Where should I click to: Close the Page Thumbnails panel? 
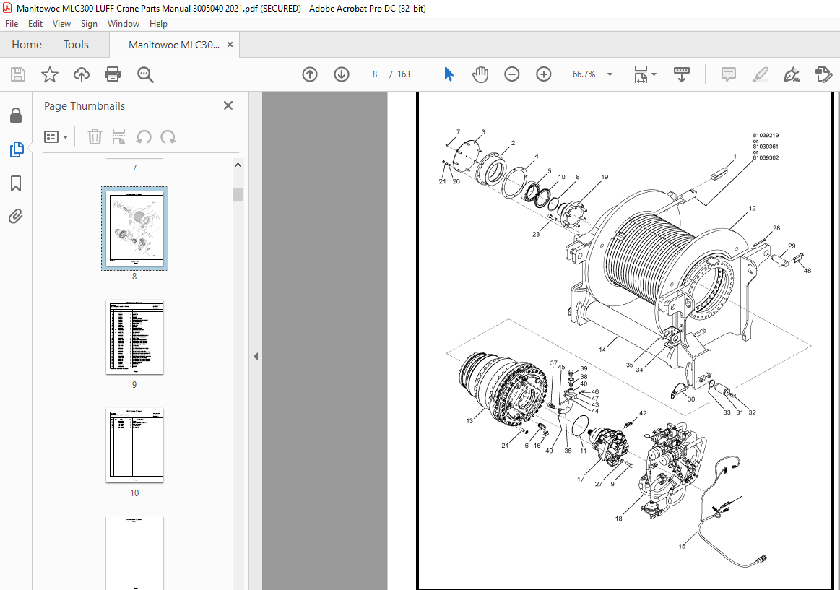228,105
